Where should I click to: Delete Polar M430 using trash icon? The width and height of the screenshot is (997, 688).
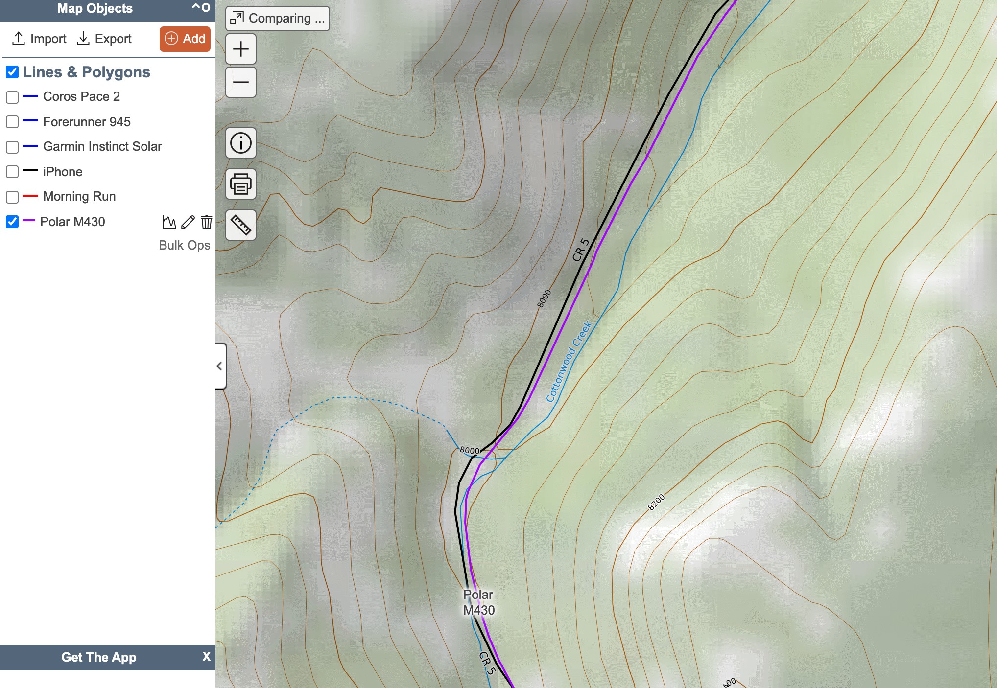pyautogui.click(x=207, y=222)
